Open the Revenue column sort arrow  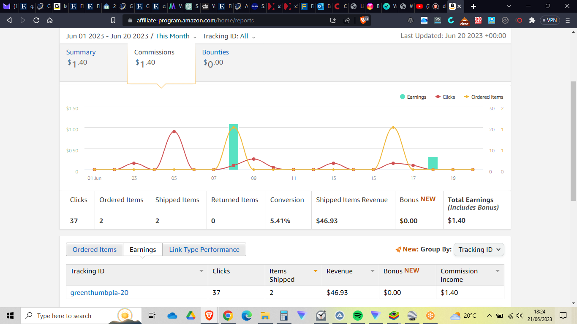[372, 271]
